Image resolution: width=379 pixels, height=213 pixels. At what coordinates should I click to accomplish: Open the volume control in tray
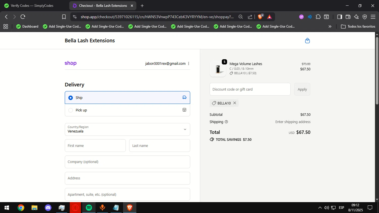326,208
